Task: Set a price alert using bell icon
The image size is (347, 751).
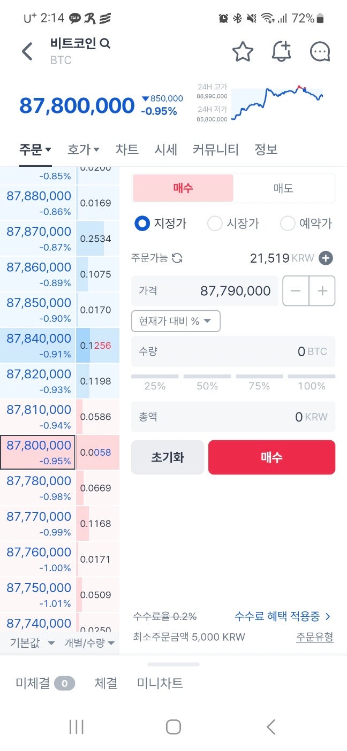Action: click(x=282, y=51)
